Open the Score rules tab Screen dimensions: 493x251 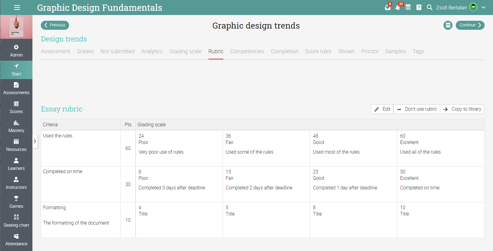[318, 51]
